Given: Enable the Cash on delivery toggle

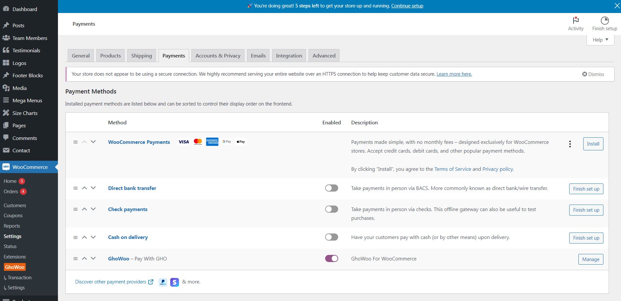Looking at the screenshot, I should (331, 237).
